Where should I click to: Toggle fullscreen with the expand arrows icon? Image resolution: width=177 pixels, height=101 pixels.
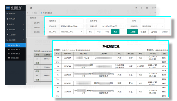[147, 8]
